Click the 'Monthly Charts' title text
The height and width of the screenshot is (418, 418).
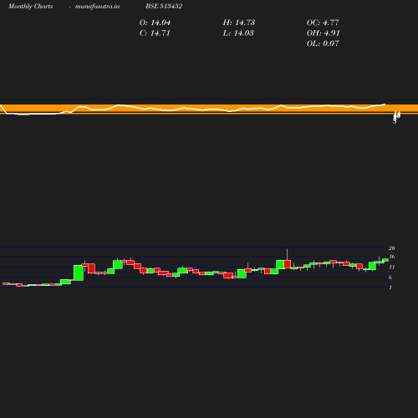[x=31, y=7]
